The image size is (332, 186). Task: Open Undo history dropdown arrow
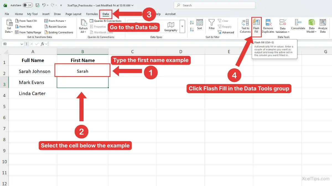[48, 5]
